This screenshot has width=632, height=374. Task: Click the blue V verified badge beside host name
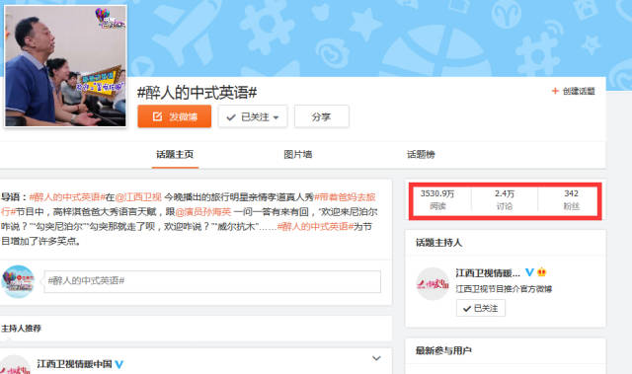pos(529,272)
